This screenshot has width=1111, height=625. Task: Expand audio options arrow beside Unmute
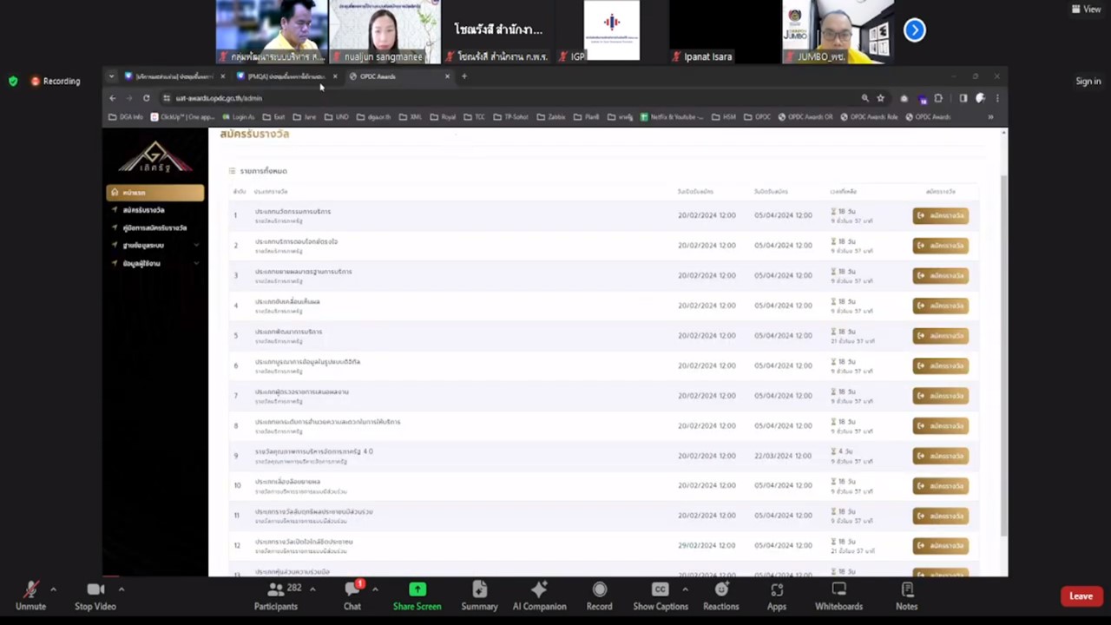(x=53, y=589)
